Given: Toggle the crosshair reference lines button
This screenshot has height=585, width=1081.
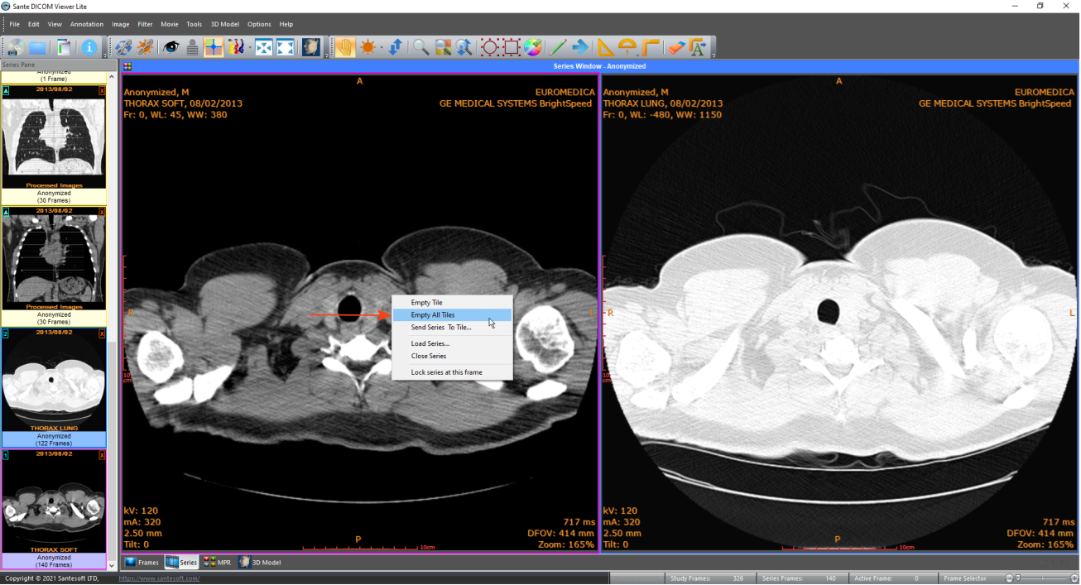Looking at the screenshot, I should coord(214,47).
